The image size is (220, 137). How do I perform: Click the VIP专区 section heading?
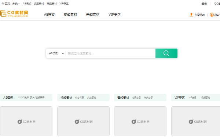click(x=179, y=98)
